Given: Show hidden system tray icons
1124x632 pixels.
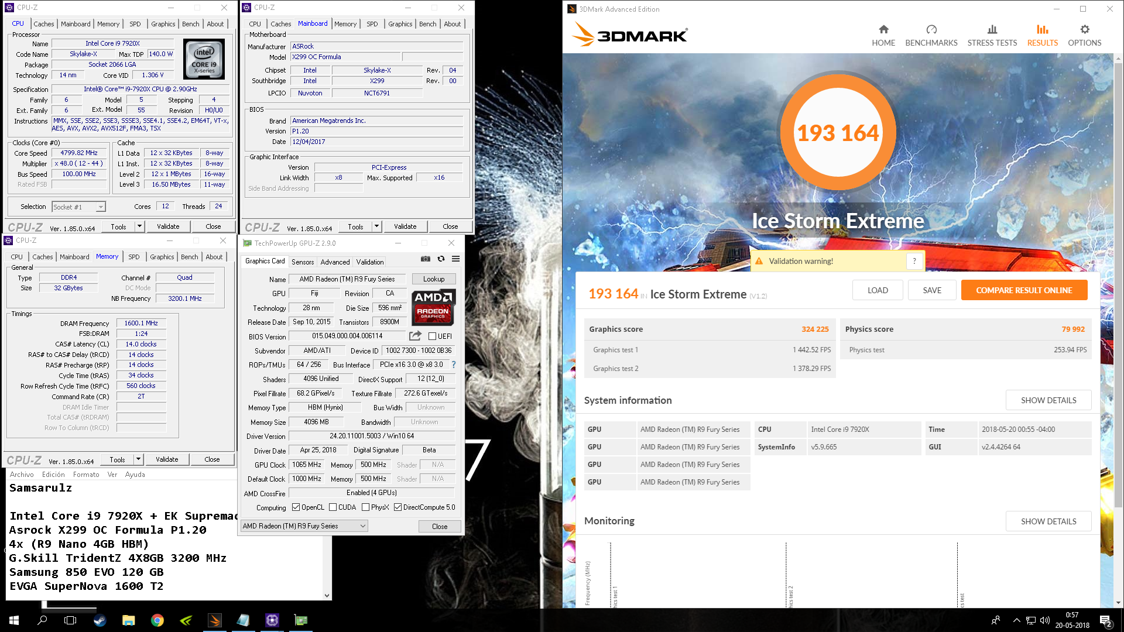Looking at the screenshot, I should coord(1016,620).
